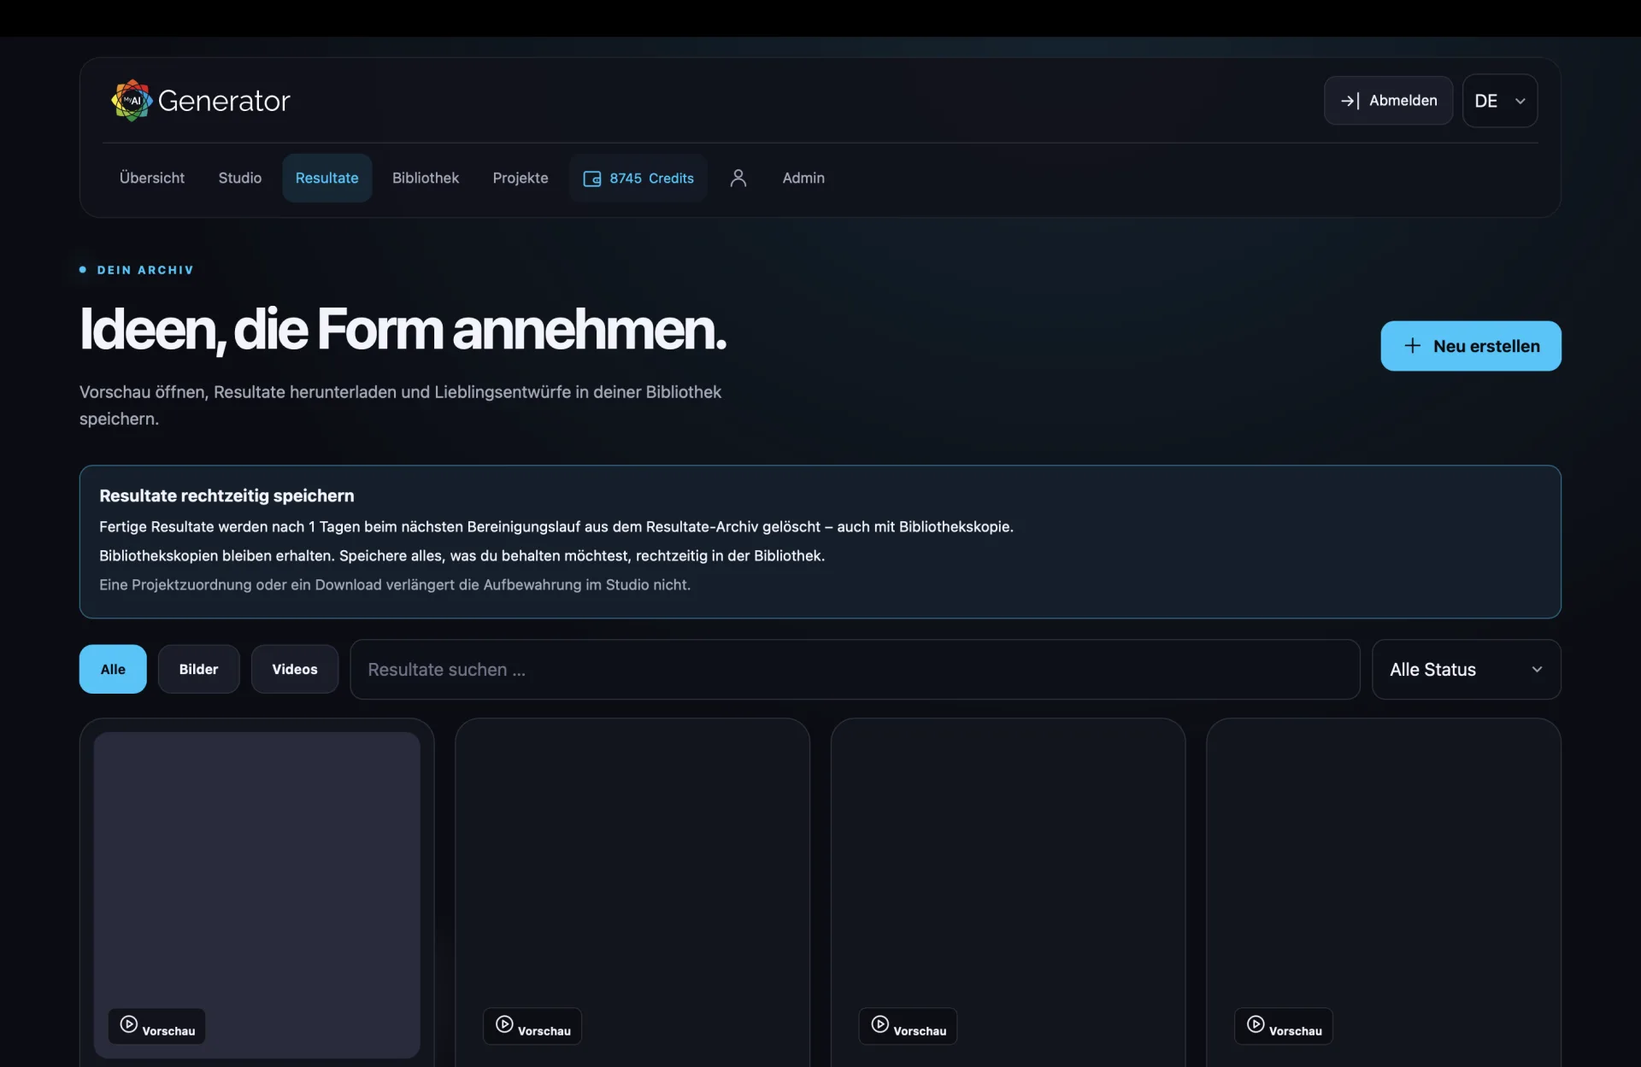
Task: Filter results by Bilder
Action: (199, 669)
